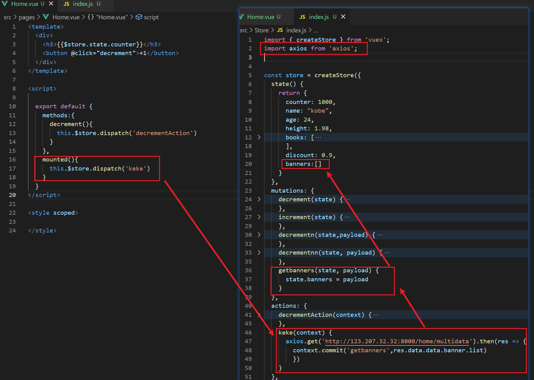Close the Home.vue tab in left editor
This screenshot has width=534, height=380.
pyautogui.click(x=51, y=4)
